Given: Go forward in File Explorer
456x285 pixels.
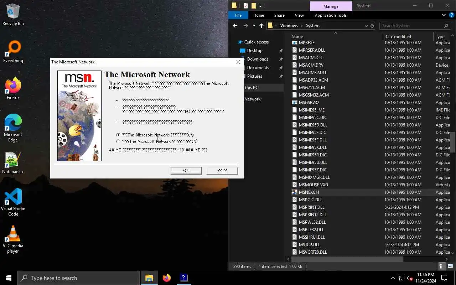Looking at the screenshot, I should pos(246,26).
